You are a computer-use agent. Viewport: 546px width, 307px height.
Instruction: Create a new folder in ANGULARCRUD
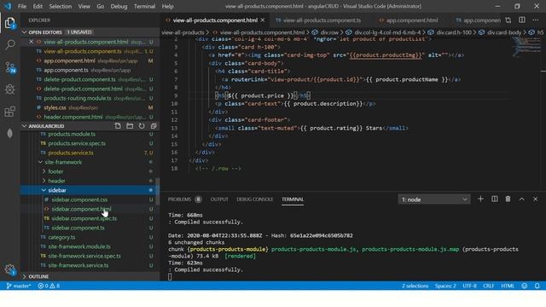(130, 126)
